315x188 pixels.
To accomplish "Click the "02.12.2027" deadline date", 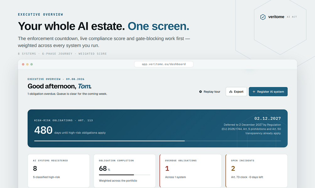I will pyautogui.click(x=268, y=118).
